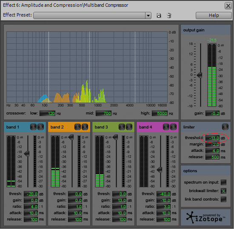Click band 4 gain -10.0 field
This screenshot has width=234, height=229.
point(163,201)
